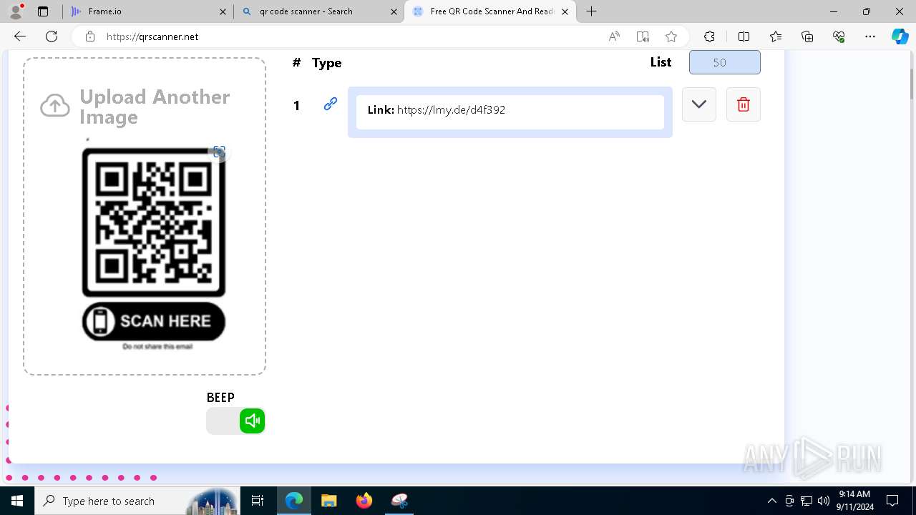
Task: Add this page to favorites star
Action: pos(671,36)
